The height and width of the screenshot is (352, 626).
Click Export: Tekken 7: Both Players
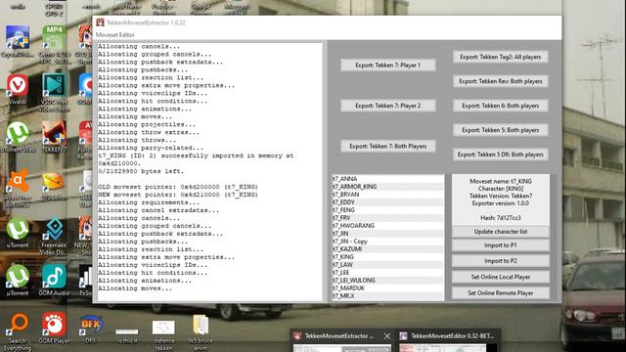point(388,146)
